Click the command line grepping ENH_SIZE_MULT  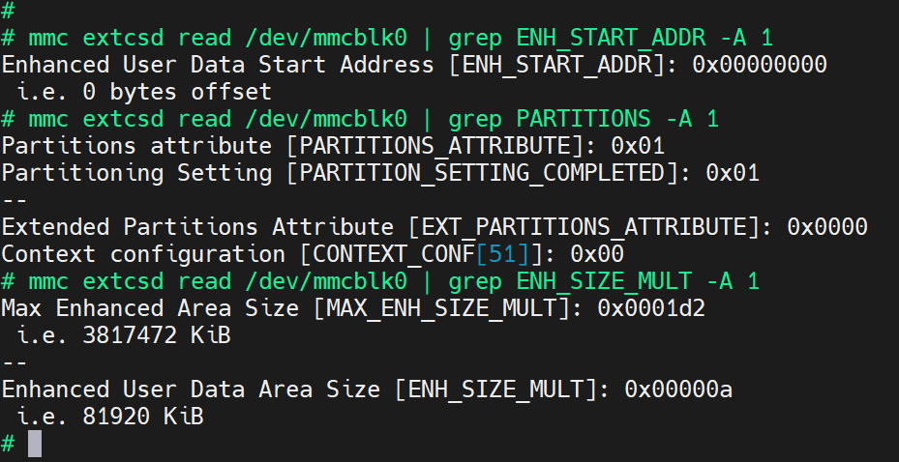coord(380,281)
